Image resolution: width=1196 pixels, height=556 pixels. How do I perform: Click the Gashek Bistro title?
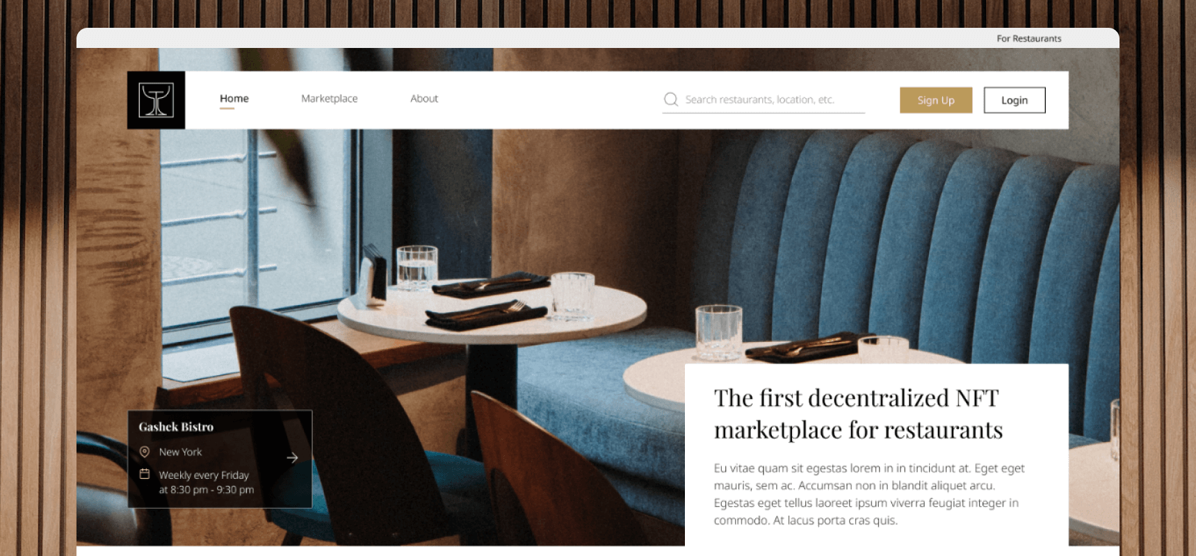click(x=176, y=427)
